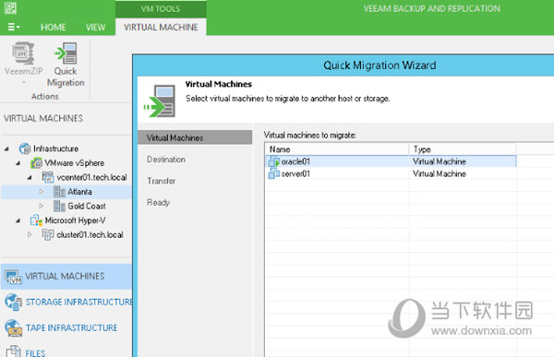Switch to the VIEW ribbon tab
Screen dimensions: 554x357
click(x=95, y=27)
